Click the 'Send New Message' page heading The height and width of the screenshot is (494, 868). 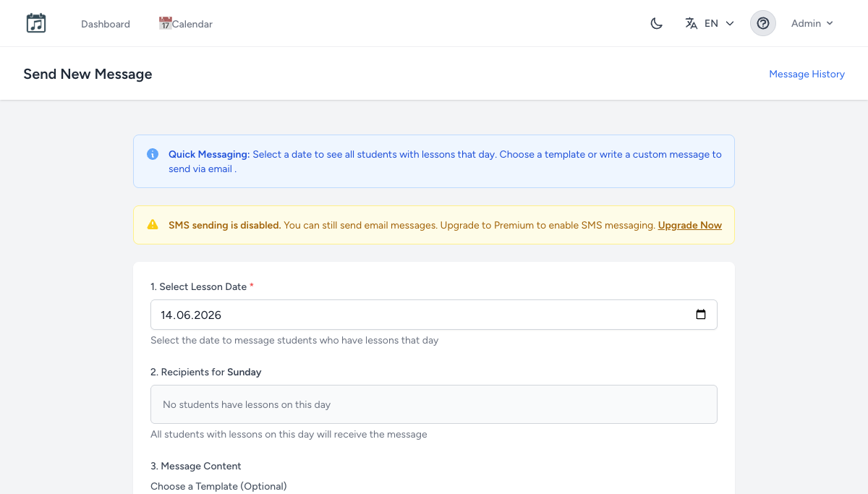point(88,74)
